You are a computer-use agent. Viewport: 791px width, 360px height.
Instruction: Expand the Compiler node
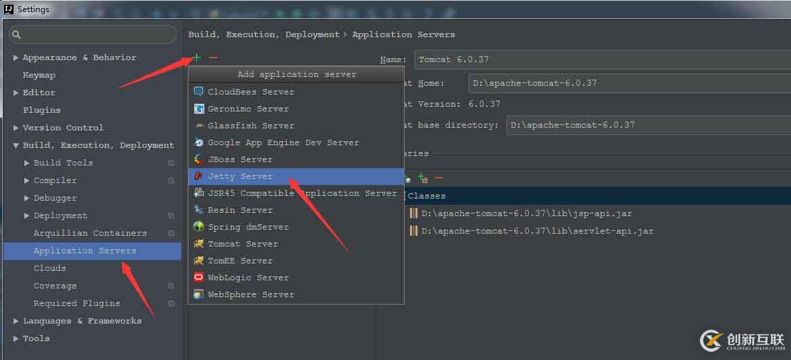coord(27,180)
